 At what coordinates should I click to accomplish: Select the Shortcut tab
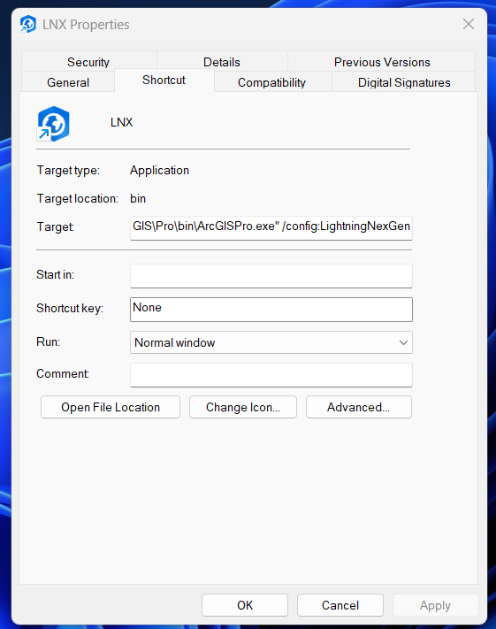(x=164, y=81)
